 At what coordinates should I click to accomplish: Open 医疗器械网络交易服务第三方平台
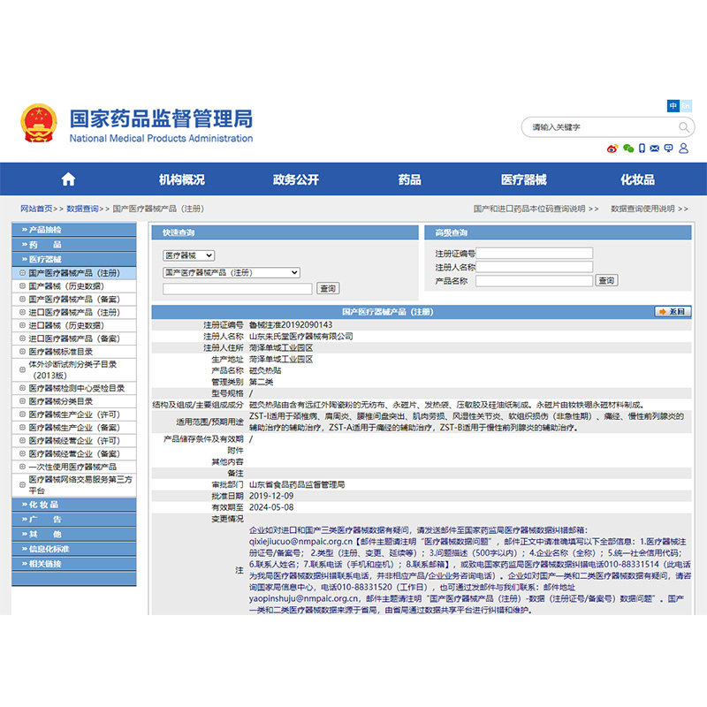click(x=74, y=485)
